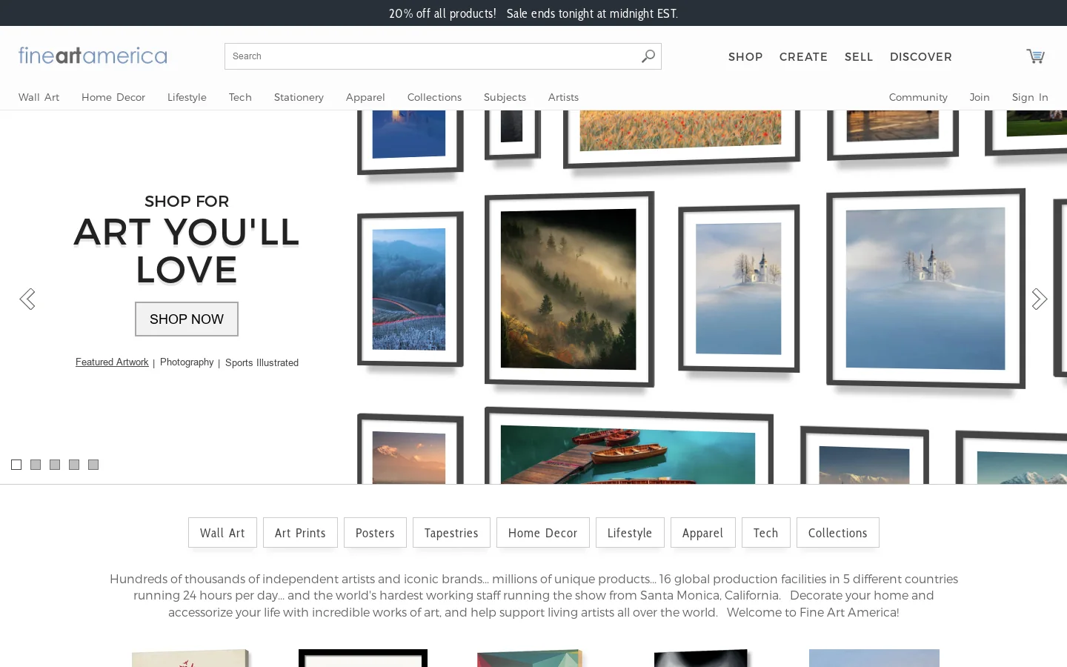Select the fifth slideshow indicator square
This screenshot has width=1067, height=667.
93,465
